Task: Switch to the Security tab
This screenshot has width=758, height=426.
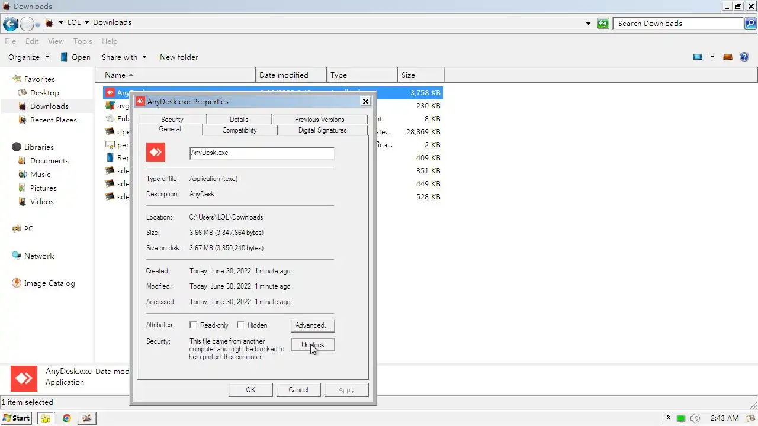Action: pyautogui.click(x=172, y=119)
